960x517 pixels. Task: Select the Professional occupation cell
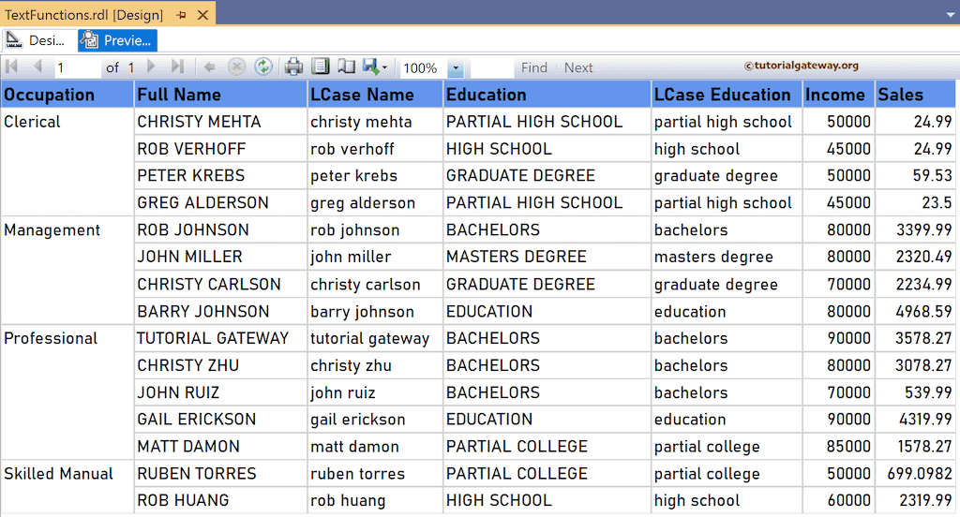67,391
